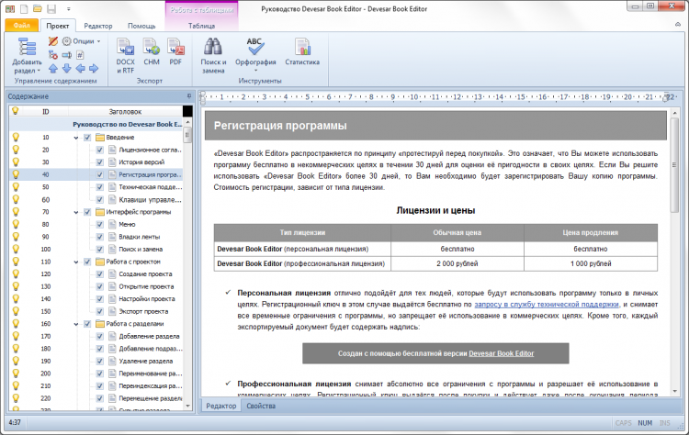Uncheck the checkbox for История версий
The image size is (689, 435).
click(x=100, y=162)
